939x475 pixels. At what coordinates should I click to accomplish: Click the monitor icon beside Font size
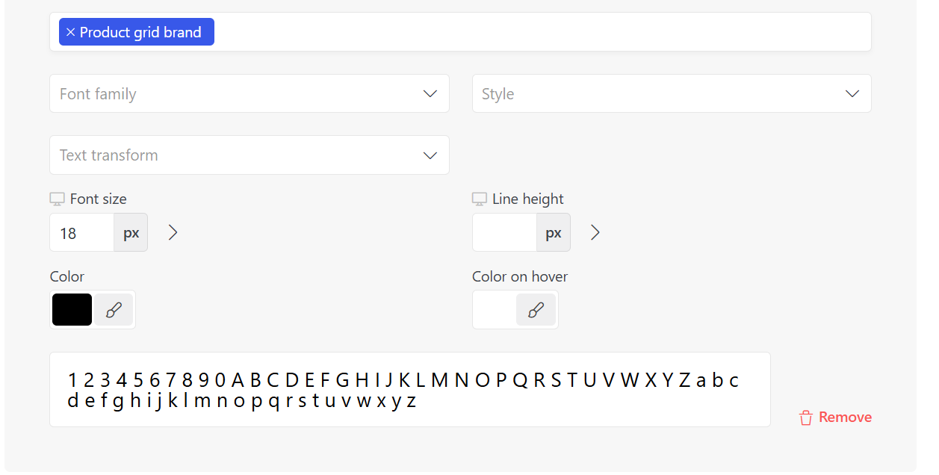[57, 199]
